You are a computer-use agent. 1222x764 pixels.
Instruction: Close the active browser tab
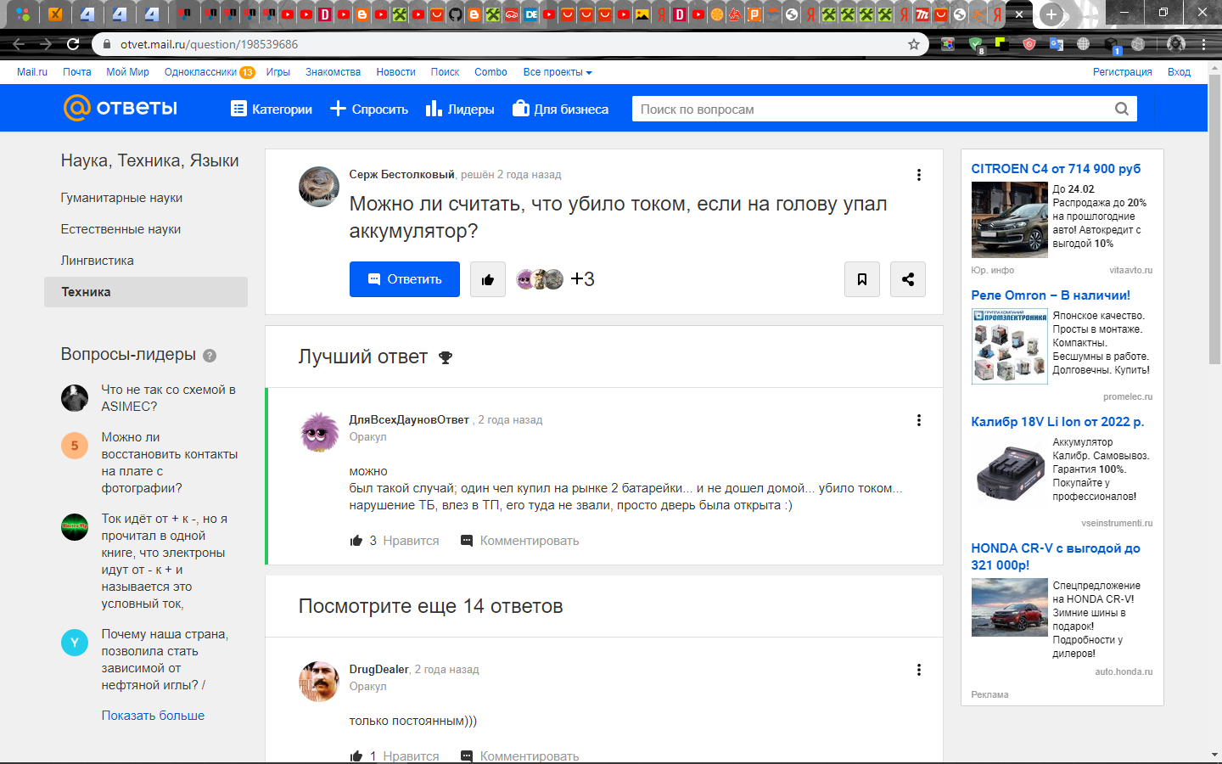click(1019, 14)
